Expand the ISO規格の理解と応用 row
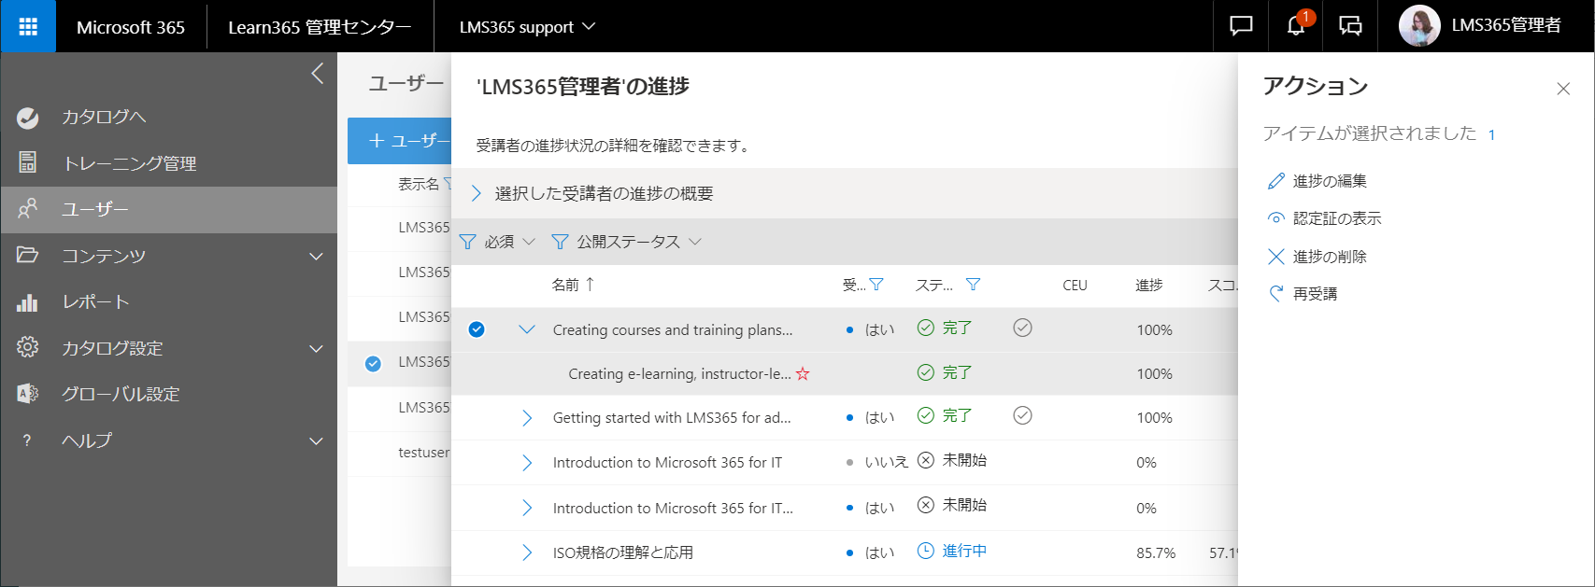Screen dimensions: 1595x587 tap(527, 552)
